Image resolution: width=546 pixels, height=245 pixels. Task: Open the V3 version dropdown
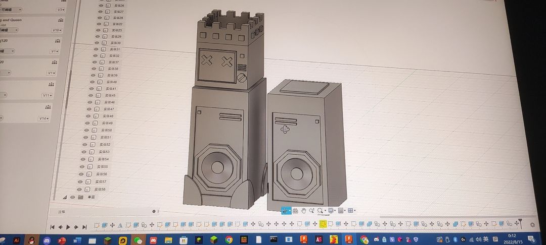tap(61, 10)
